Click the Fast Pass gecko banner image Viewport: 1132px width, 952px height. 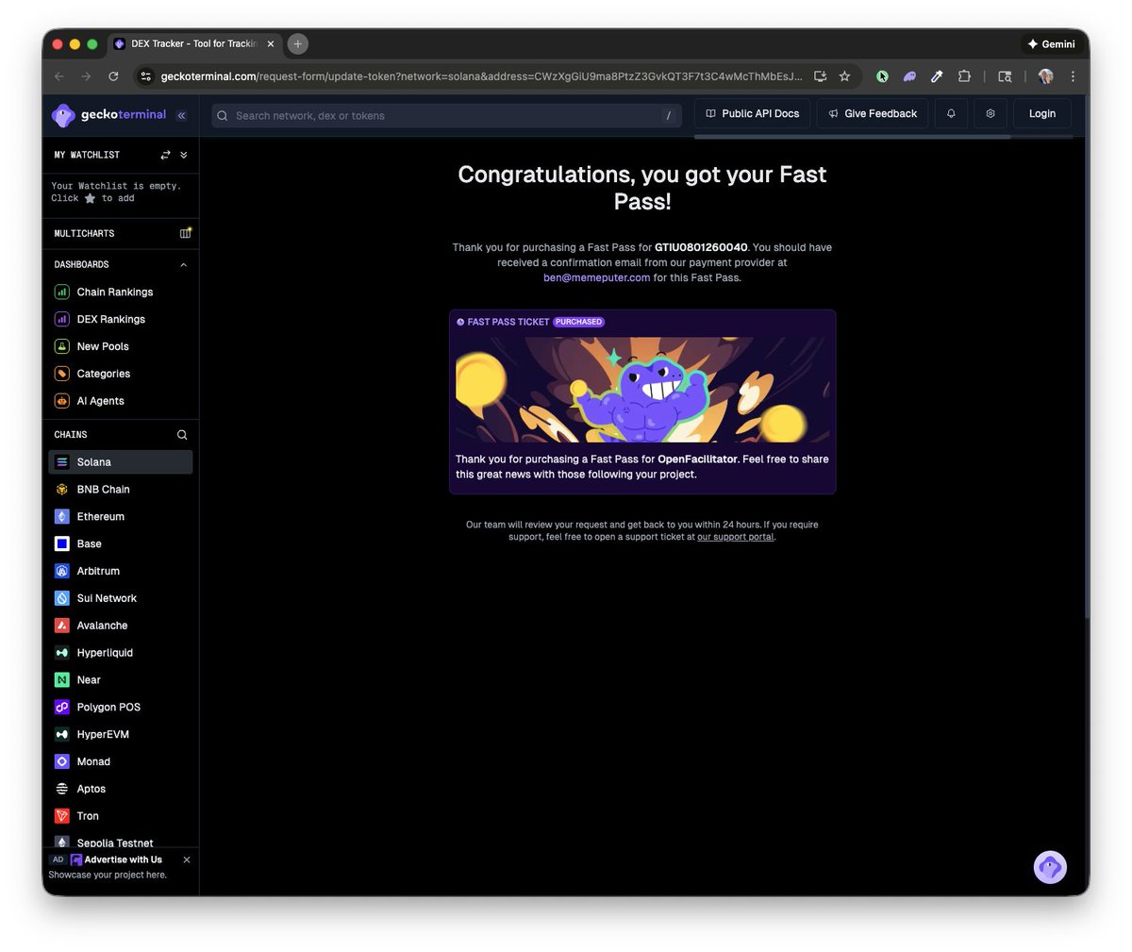point(642,391)
